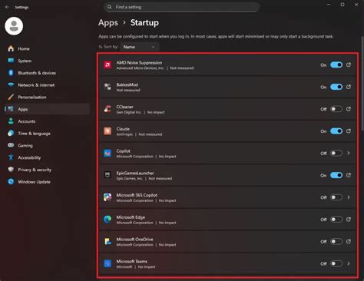Viewport: 364px width, 281px height.
Task: Switch on Microsoft OneDrive startup toggle
Action: (x=336, y=241)
